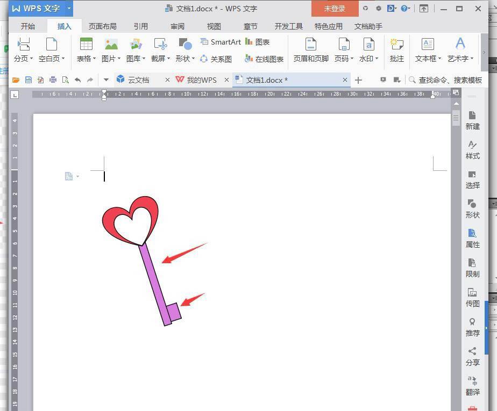This screenshot has width=497, height=411.
Task: Expand the 形状 shapes dropdown
Action: tap(186, 59)
